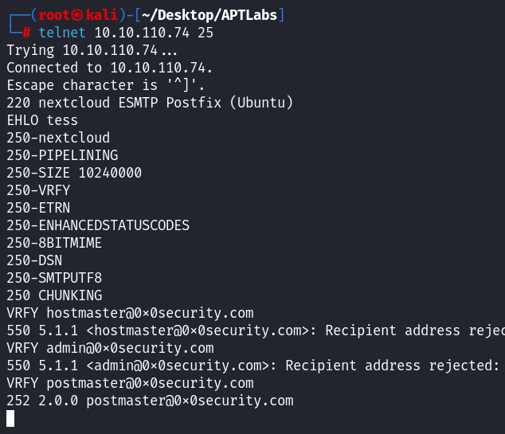
Task: Click the white terminal cursor block
Action: pos(10,418)
